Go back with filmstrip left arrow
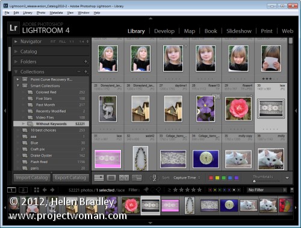Image resolution: width=301 pixels, height=228 pixels. point(45,190)
